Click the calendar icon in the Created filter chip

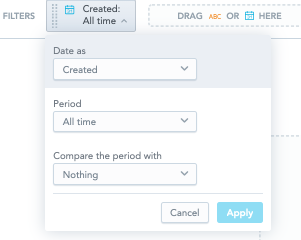click(x=70, y=9)
